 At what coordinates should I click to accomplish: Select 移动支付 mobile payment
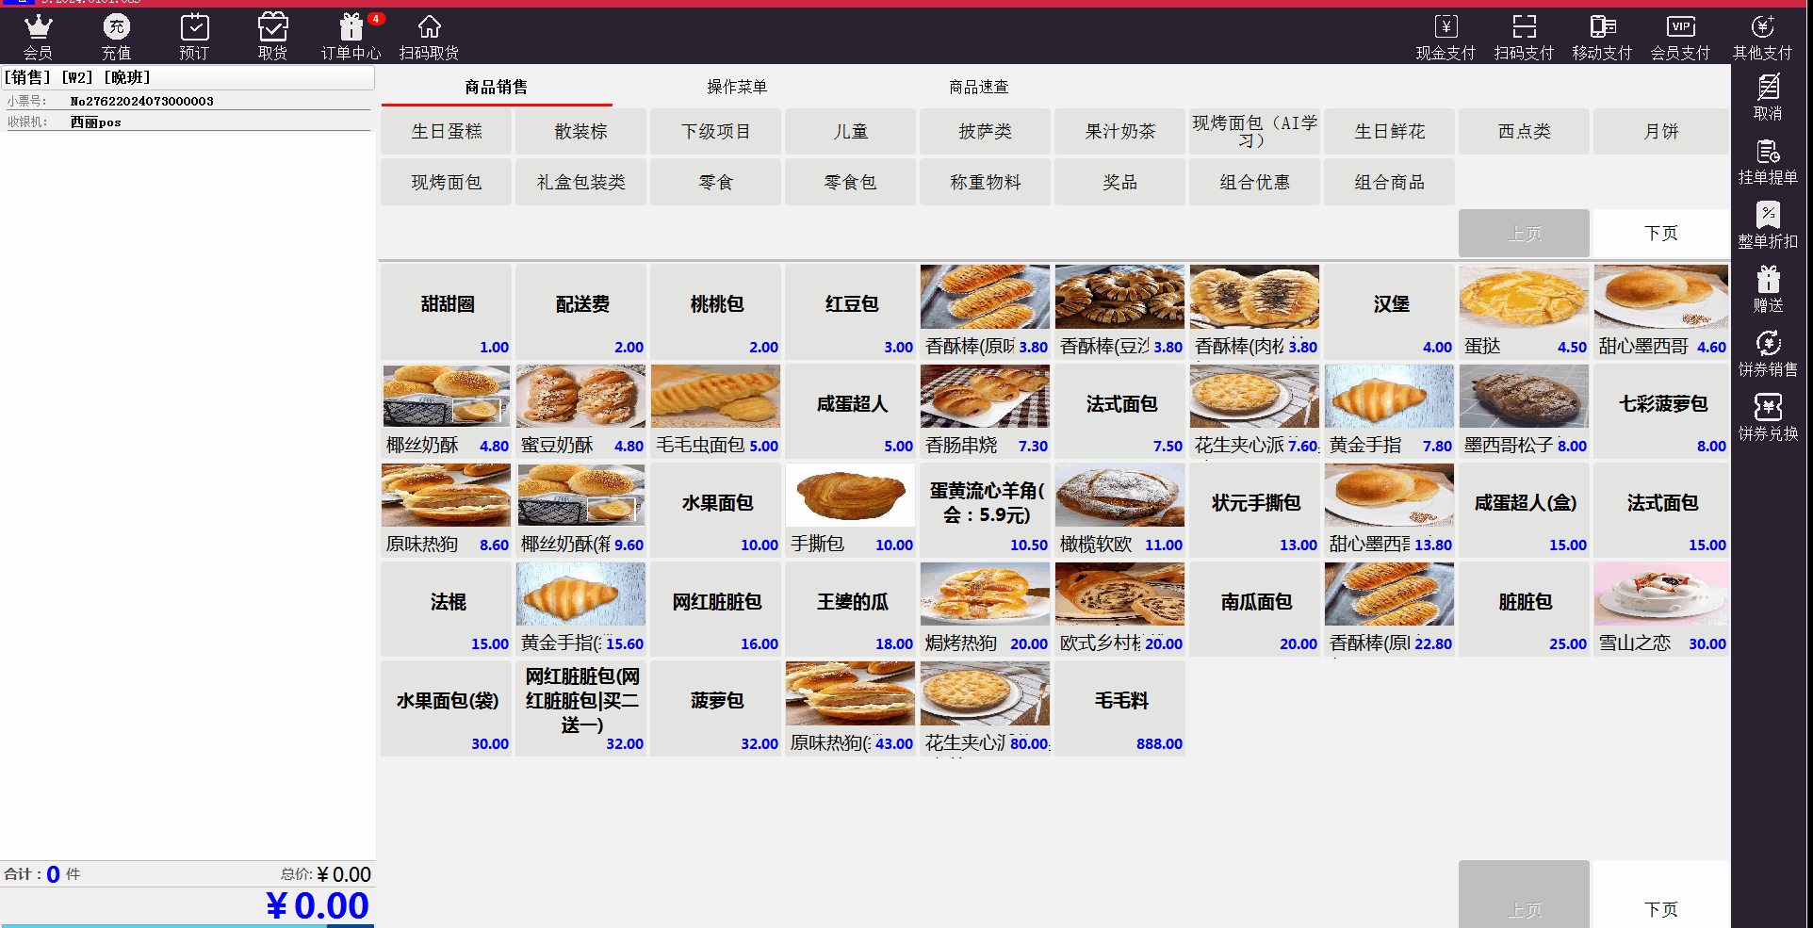coord(1602,37)
